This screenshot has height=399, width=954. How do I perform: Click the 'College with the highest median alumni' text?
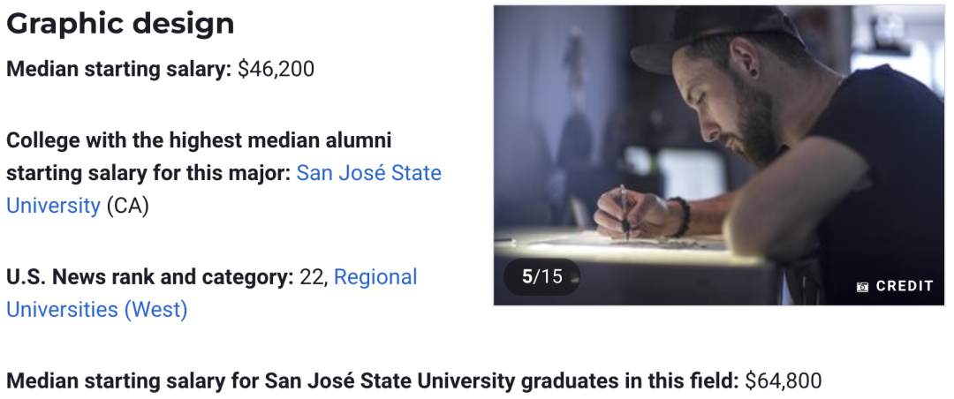[x=199, y=140]
